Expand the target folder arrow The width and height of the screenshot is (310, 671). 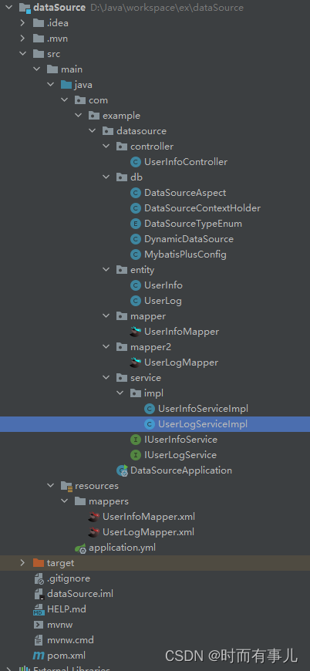[x=22, y=563]
